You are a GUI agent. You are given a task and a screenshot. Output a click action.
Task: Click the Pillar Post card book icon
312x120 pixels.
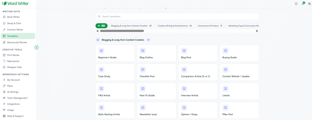click(x=225, y=108)
